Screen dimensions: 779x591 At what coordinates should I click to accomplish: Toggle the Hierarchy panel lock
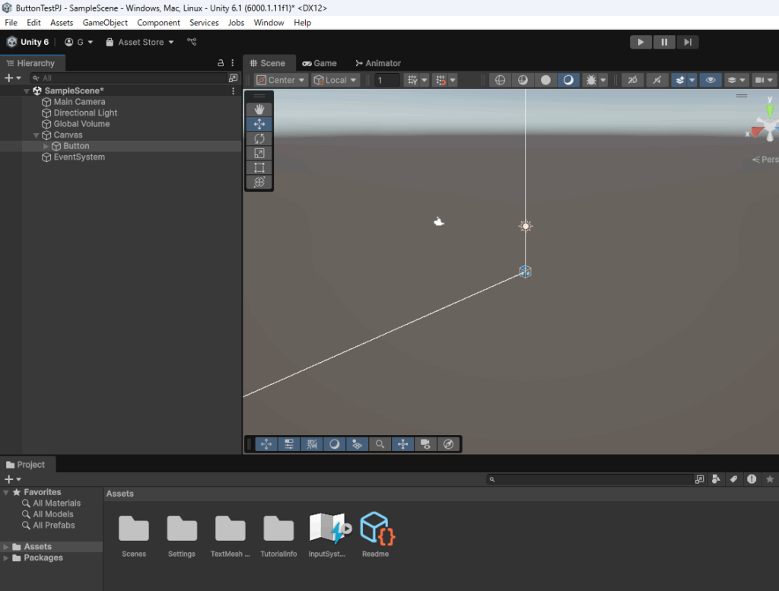coord(221,63)
